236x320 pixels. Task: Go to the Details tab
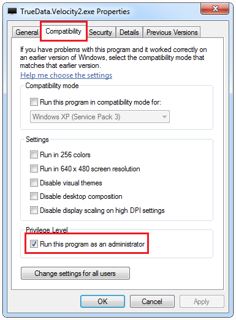click(x=129, y=32)
